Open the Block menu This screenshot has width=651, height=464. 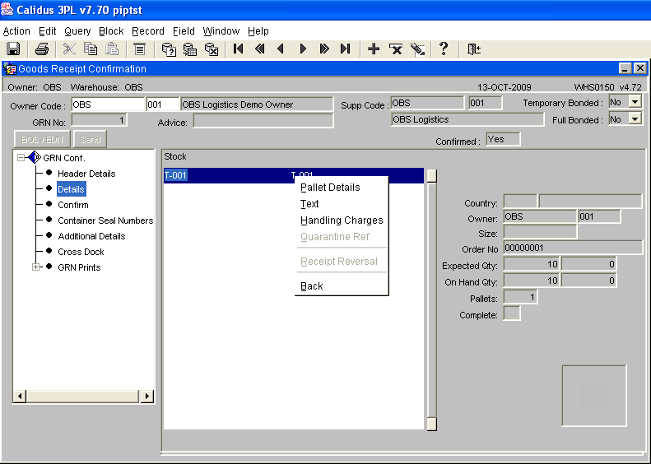(x=111, y=31)
